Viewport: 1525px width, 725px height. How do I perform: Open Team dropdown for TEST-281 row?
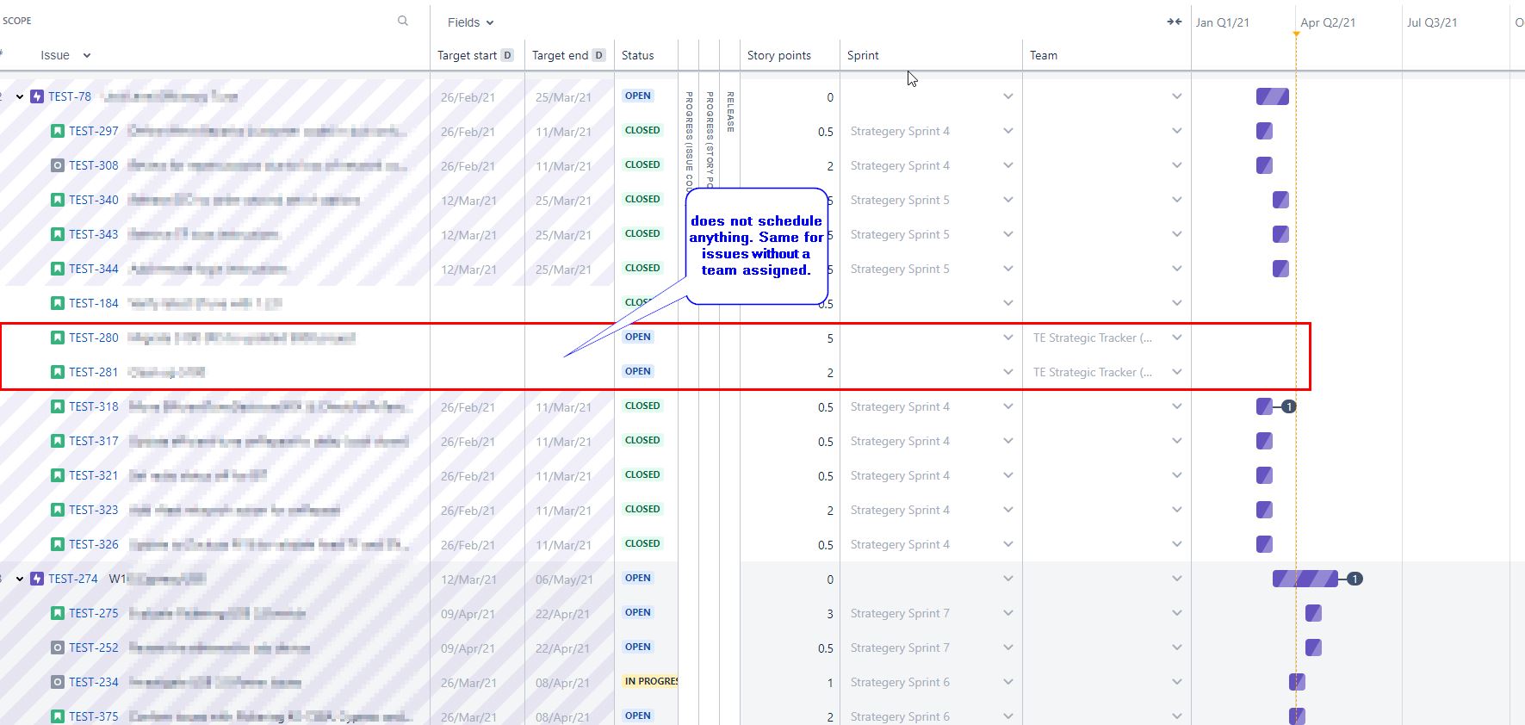pyautogui.click(x=1177, y=372)
